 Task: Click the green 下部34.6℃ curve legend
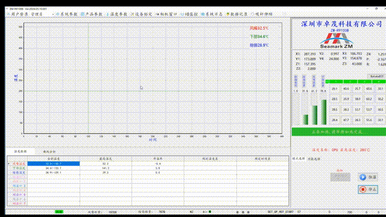(x=259, y=37)
